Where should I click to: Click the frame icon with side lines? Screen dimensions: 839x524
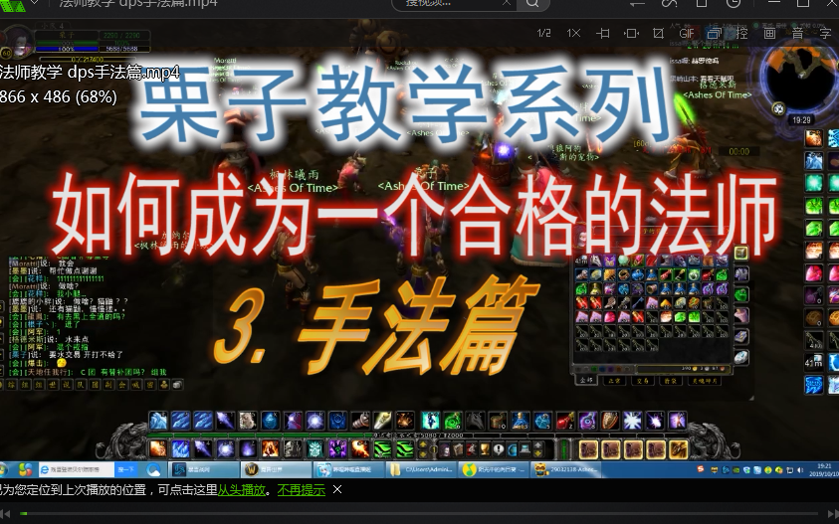(x=602, y=33)
